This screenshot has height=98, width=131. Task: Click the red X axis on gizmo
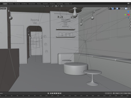(x=129, y=15)
